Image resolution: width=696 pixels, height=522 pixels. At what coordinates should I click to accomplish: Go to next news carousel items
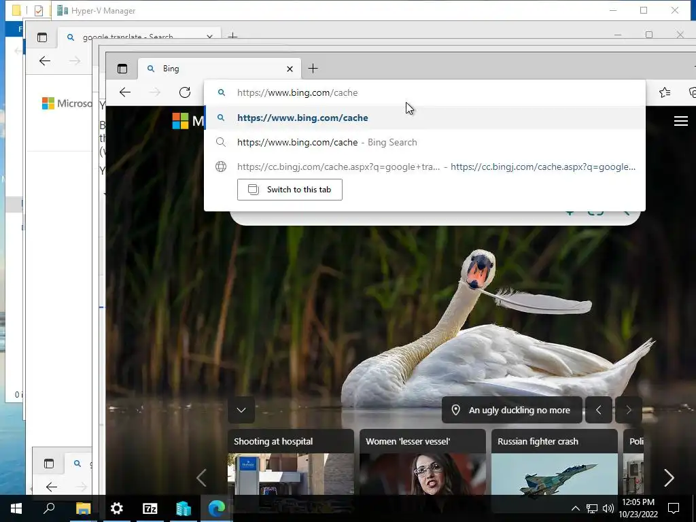pos(669,478)
